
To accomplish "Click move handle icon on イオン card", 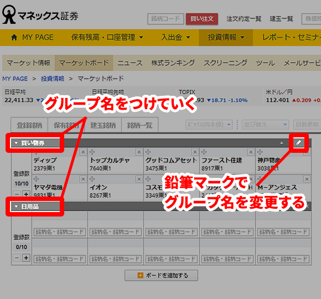I will click(x=92, y=179).
